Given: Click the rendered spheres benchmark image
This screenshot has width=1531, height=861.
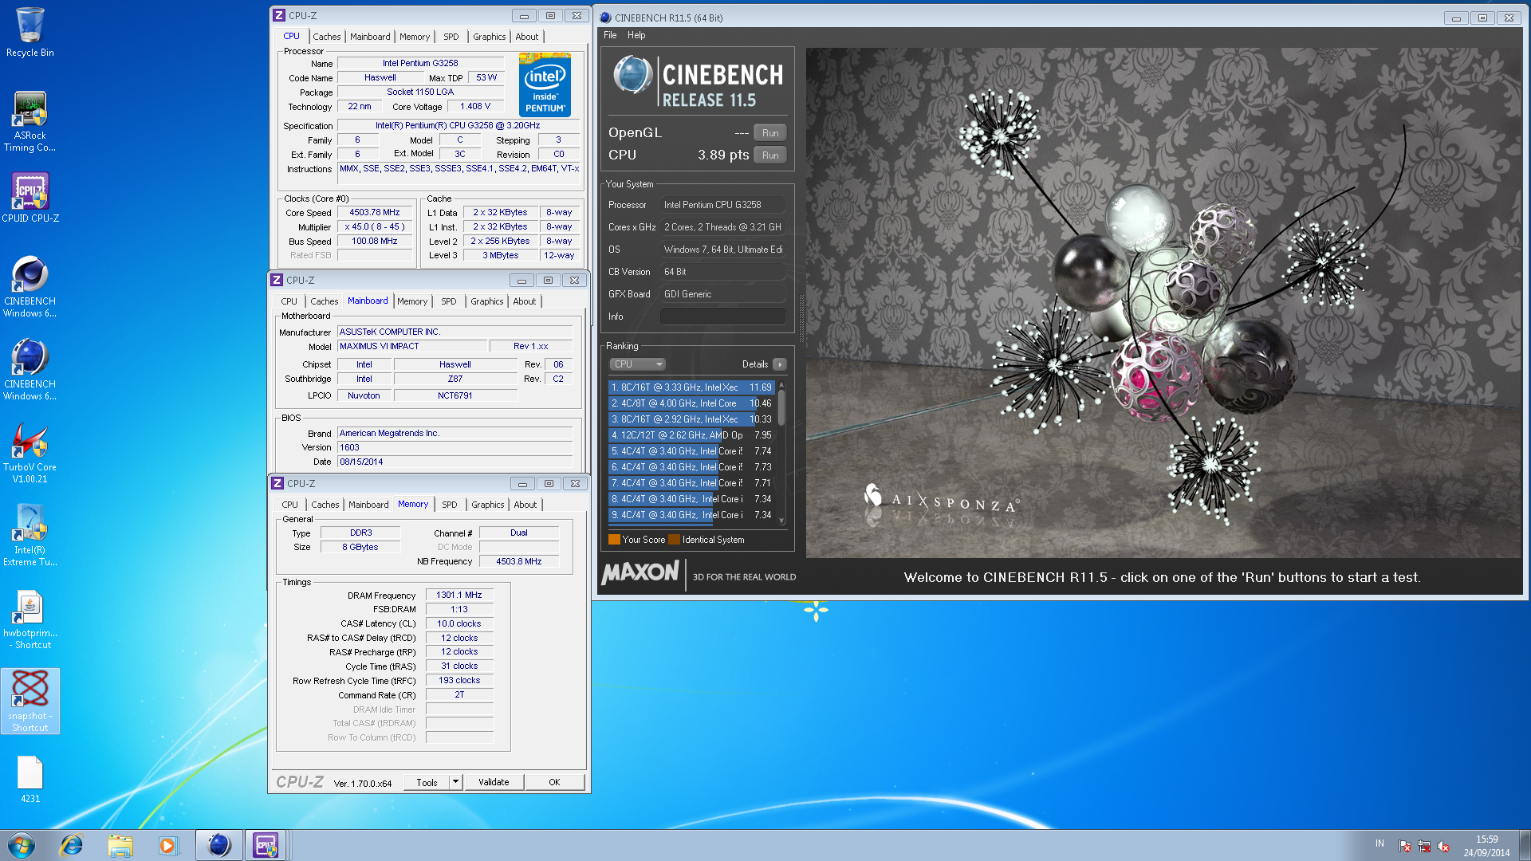Looking at the screenshot, I should [x=1164, y=303].
